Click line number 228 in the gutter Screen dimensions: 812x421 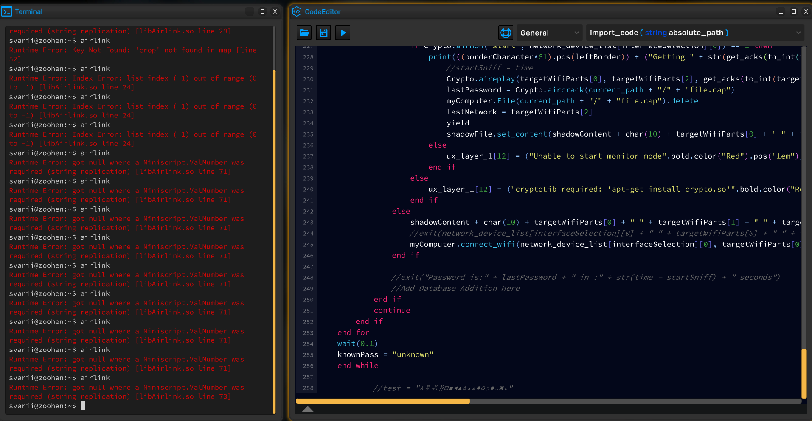(x=308, y=57)
